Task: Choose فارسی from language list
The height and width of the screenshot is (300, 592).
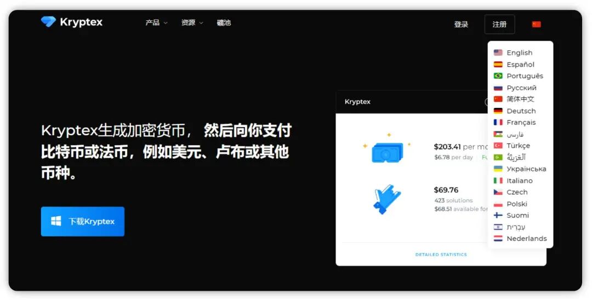Action: pyautogui.click(x=515, y=134)
